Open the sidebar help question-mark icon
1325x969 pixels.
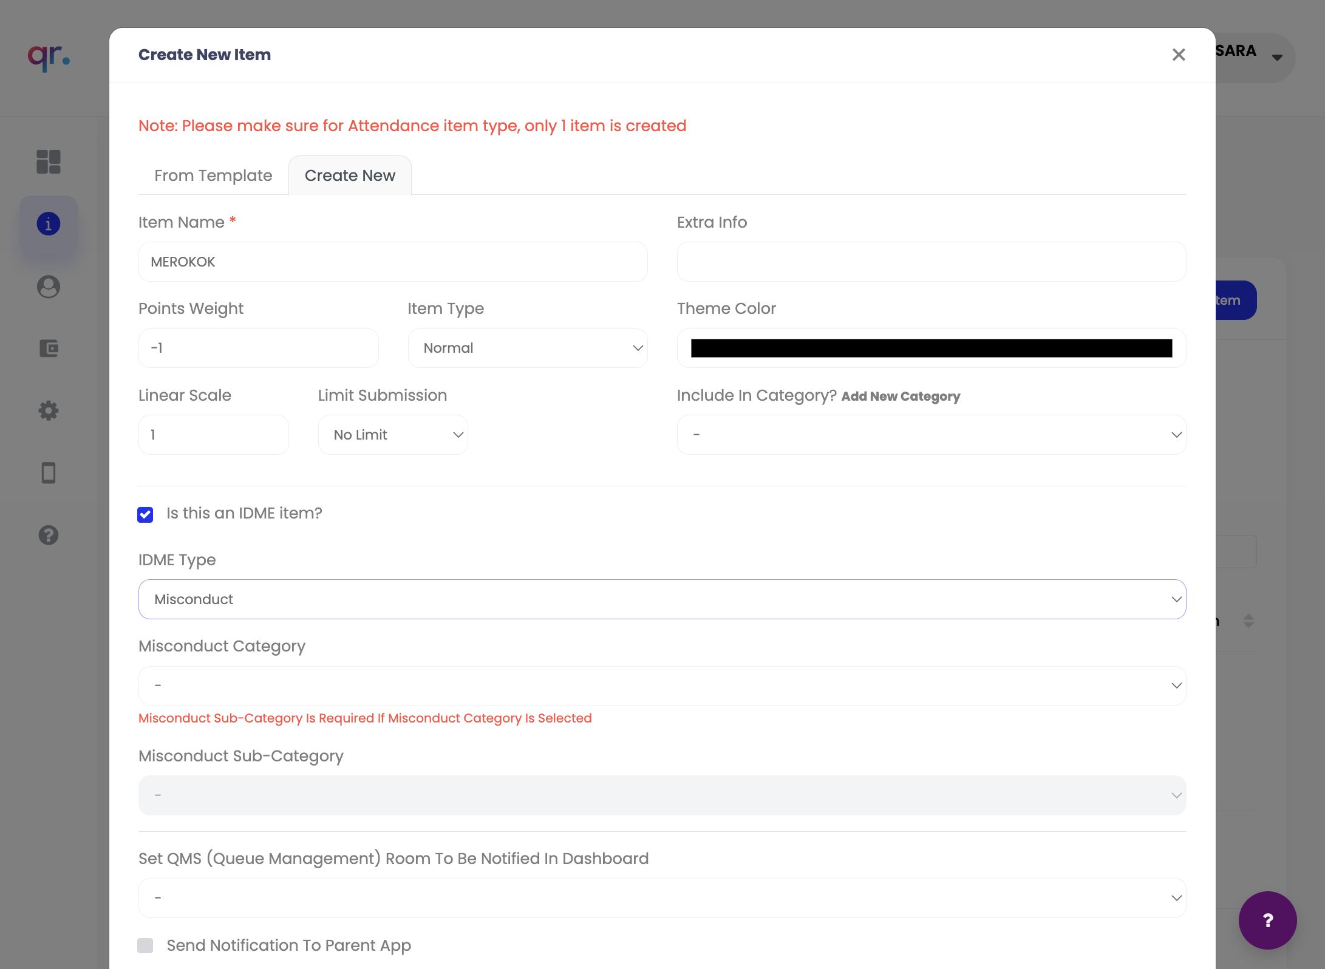coord(49,535)
